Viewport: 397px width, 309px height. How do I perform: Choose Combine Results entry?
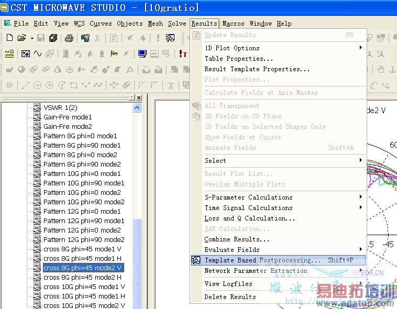coord(278,239)
